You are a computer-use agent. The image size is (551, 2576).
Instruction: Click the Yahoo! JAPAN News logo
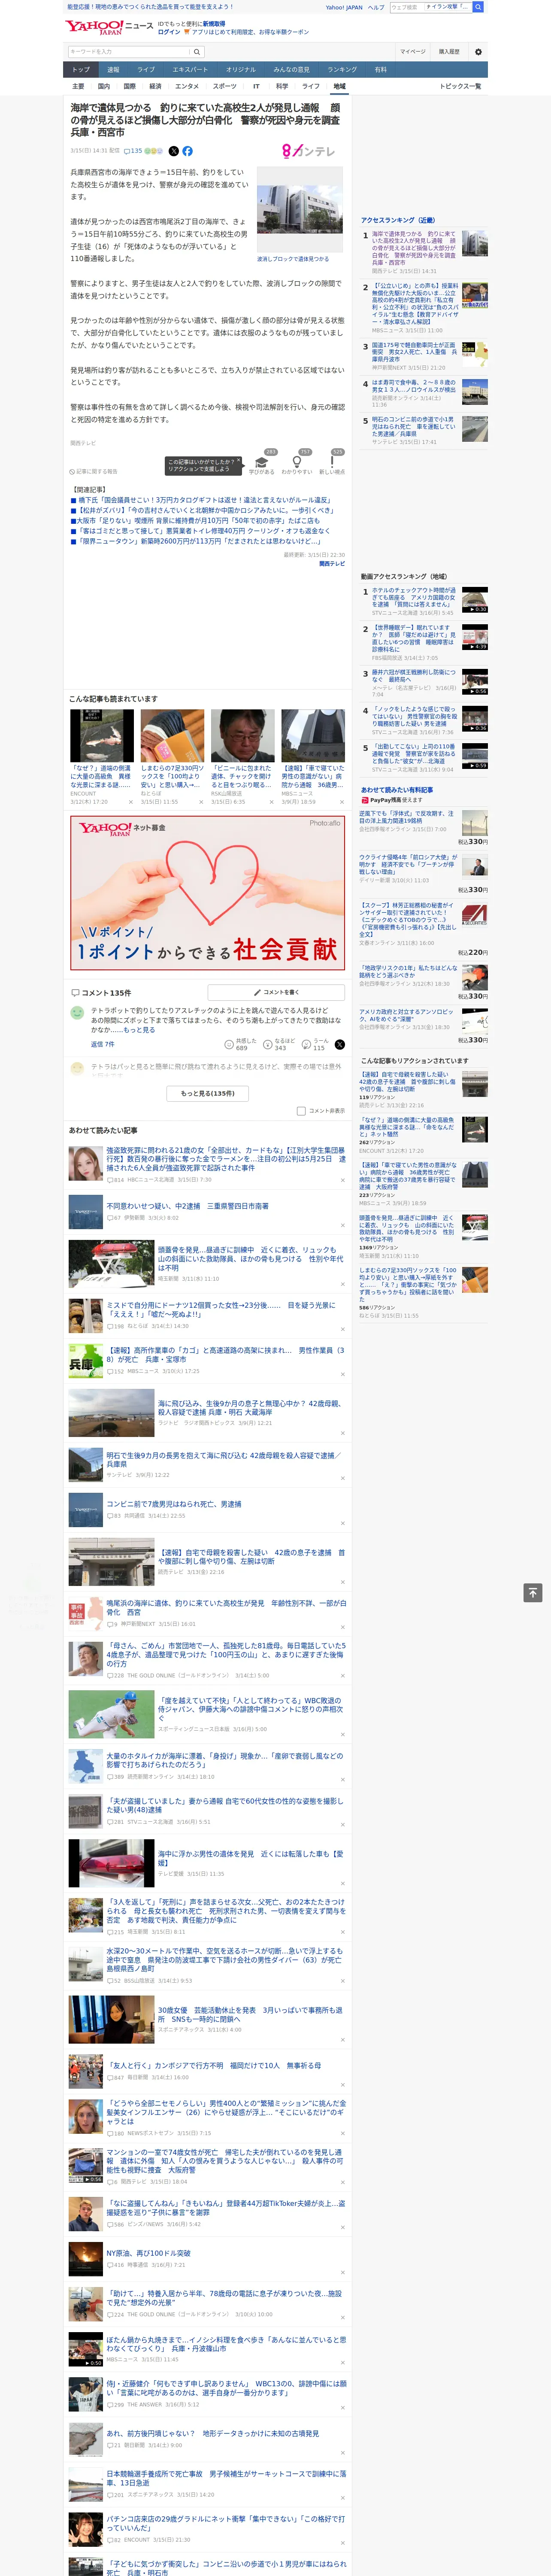[x=109, y=27]
